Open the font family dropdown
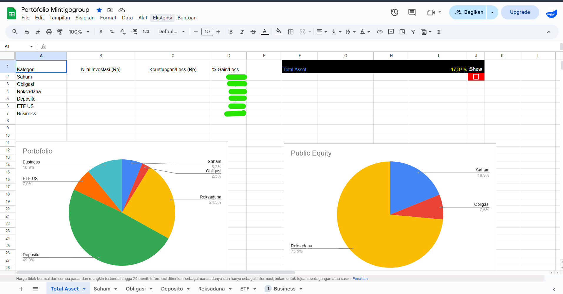 [171, 32]
